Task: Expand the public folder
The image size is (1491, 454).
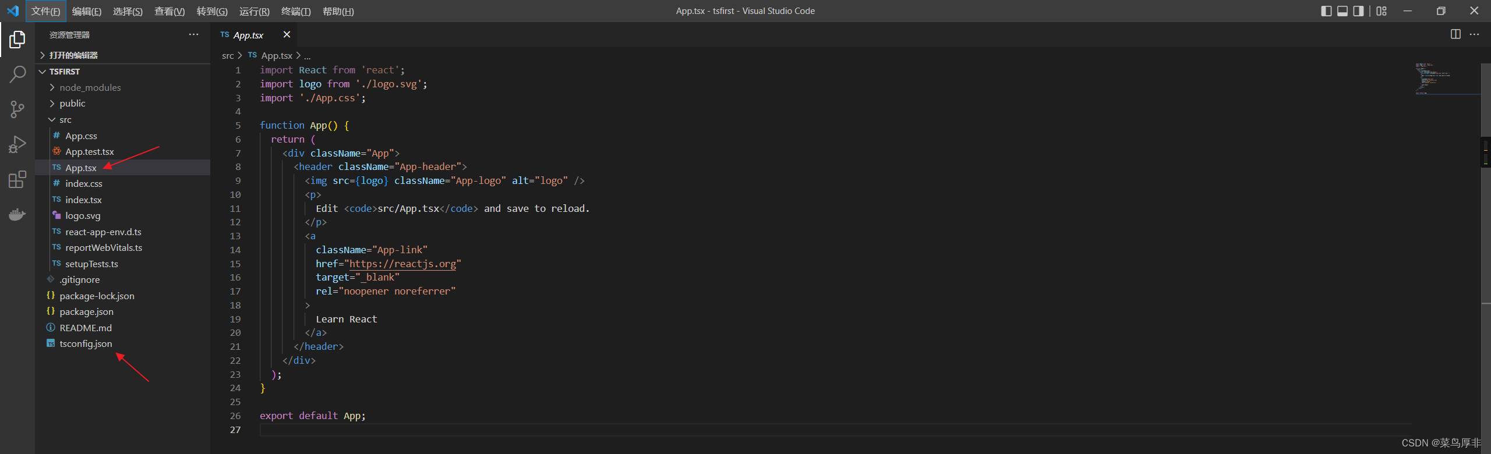Action: pos(72,104)
